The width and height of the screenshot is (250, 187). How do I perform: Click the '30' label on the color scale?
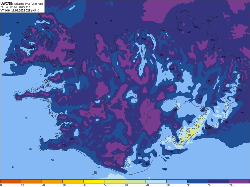pos(64,185)
